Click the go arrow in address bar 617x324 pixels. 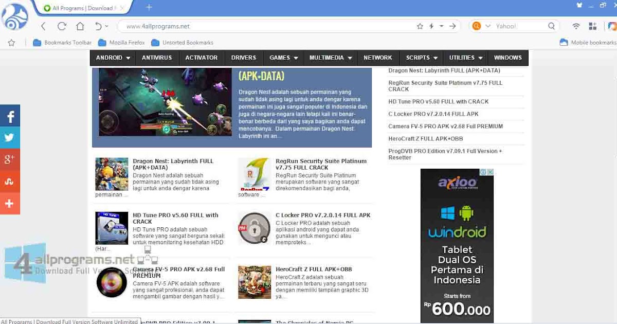[x=452, y=26]
